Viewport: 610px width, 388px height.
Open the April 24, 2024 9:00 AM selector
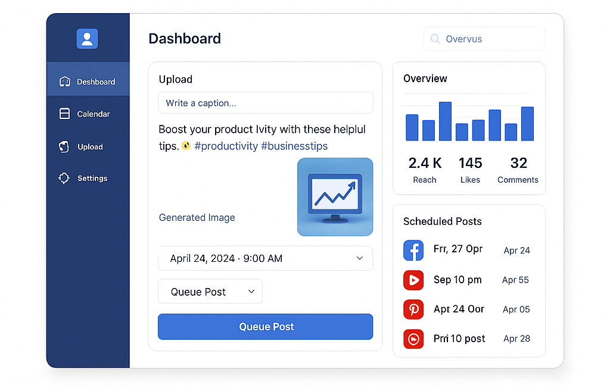click(265, 258)
